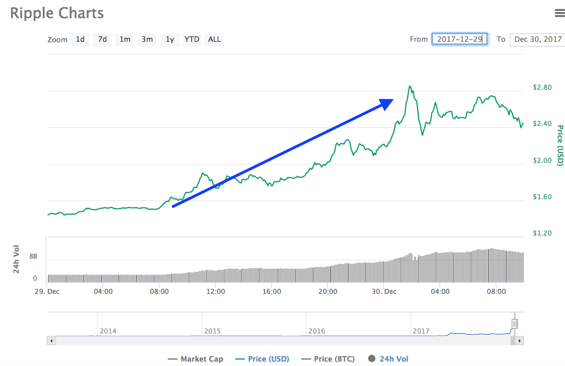Click the Ripple Charts heading
The height and width of the screenshot is (366, 565).
(x=57, y=13)
